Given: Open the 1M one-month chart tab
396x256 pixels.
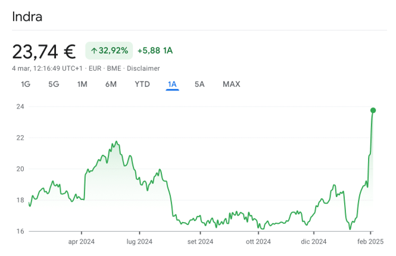Looking at the screenshot, I should tap(82, 84).
